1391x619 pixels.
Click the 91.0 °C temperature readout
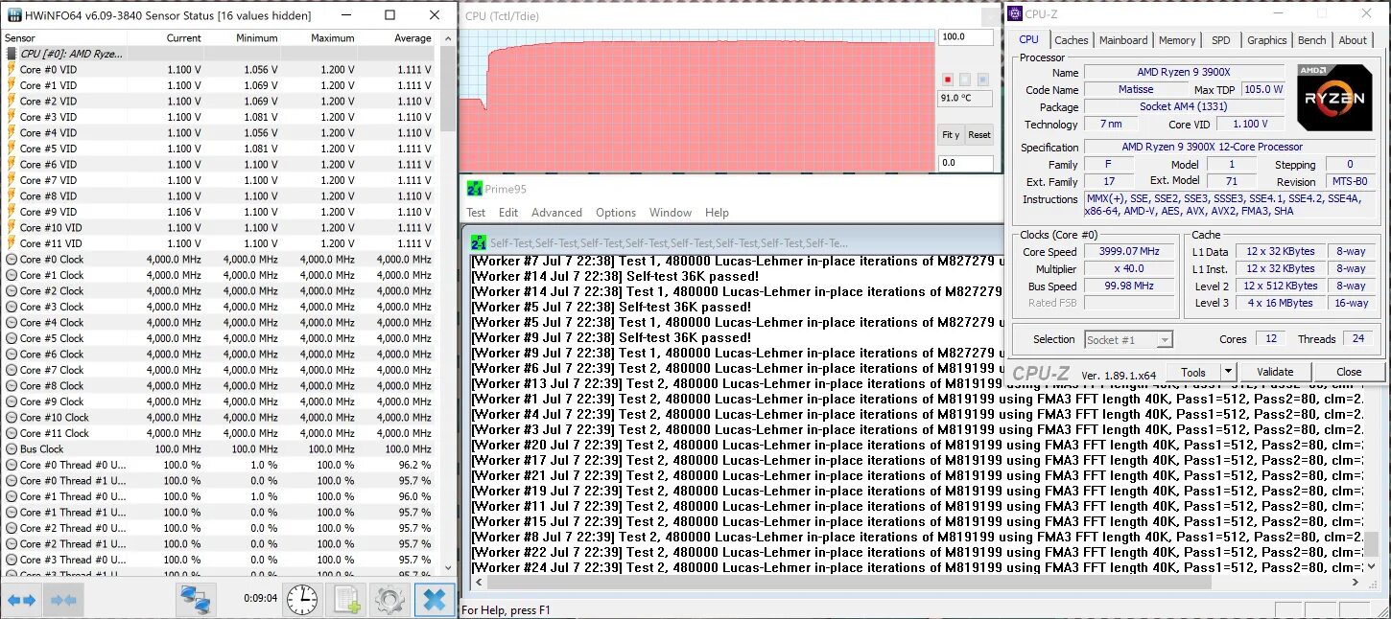pos(966,98)
